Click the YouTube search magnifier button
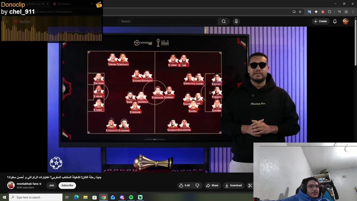The width and height of the screenshot is (357, 201). [x=224, y=21]
